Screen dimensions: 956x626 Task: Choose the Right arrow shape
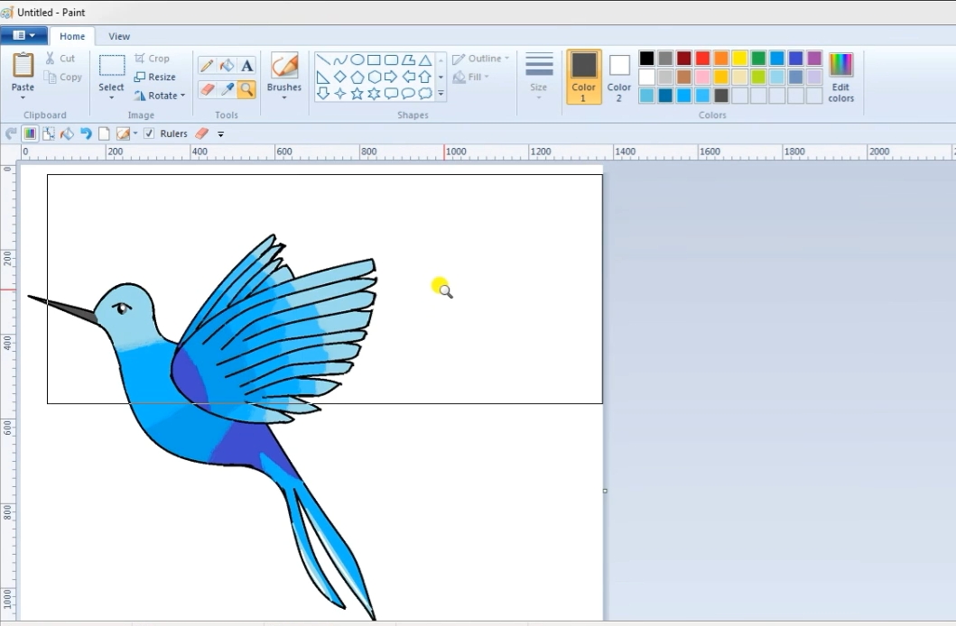coord(392,77)
